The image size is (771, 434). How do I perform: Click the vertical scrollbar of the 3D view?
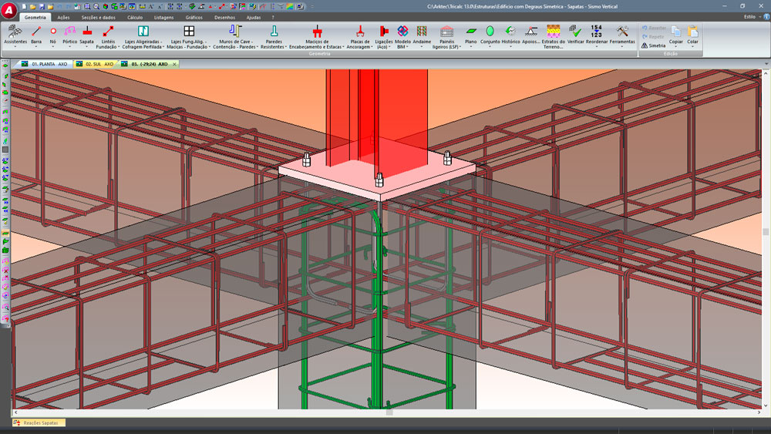(x=766, y=239)
